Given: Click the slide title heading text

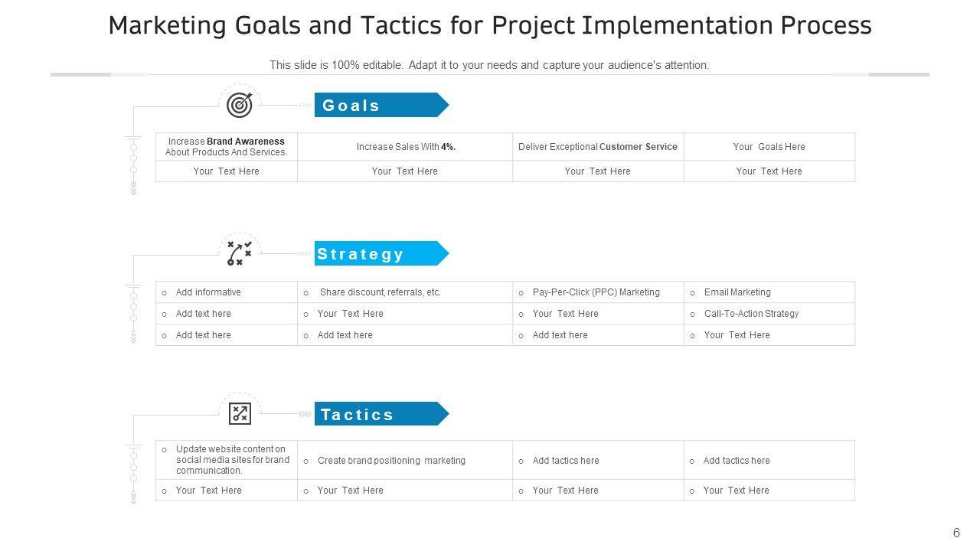Looking at the screenshot, I should coord(490,26).
